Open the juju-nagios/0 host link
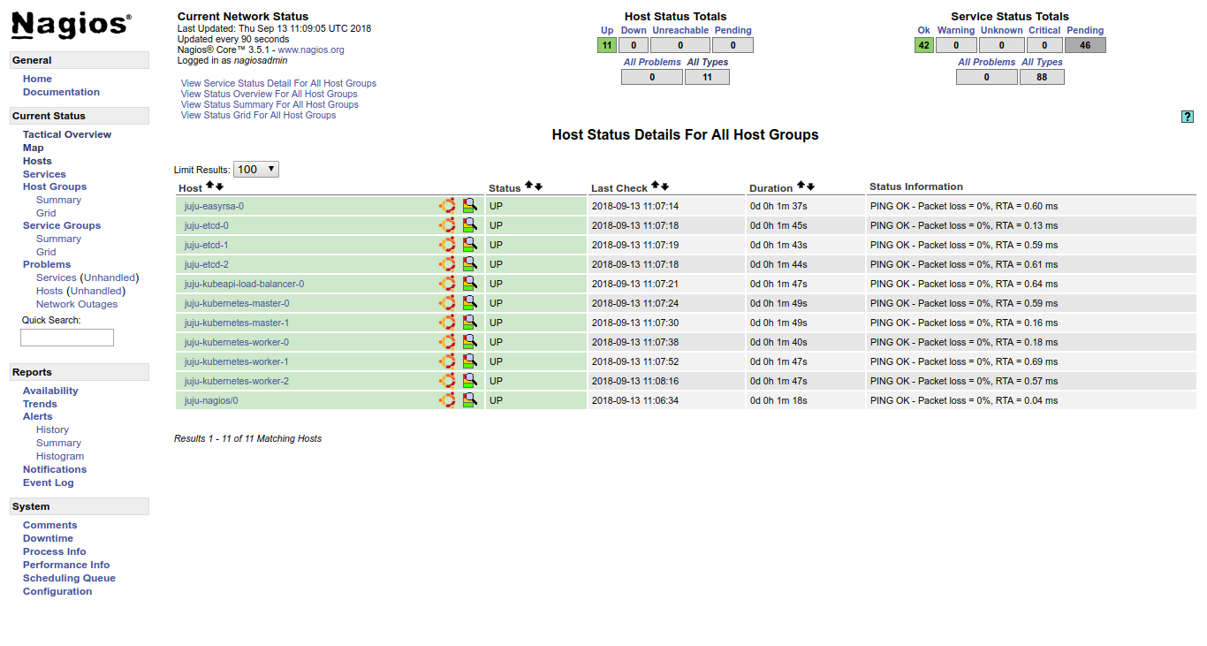The height and width of the screenshot is (646, 1207). point(211,400)
